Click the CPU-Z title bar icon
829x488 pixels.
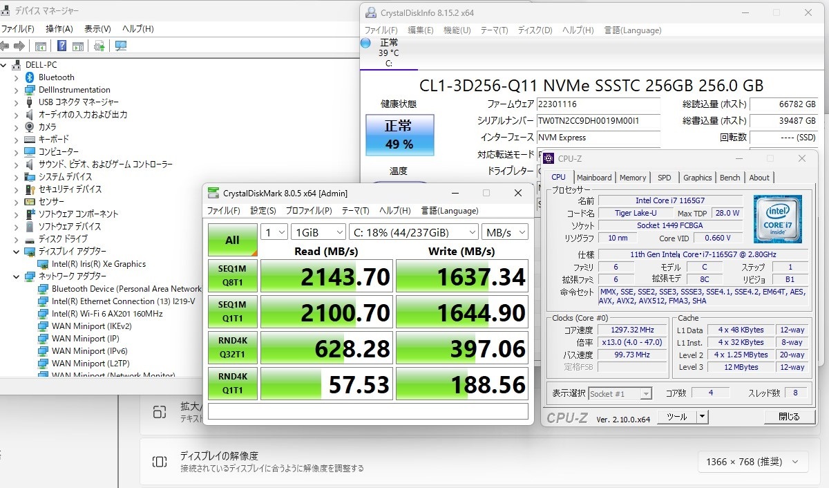[549, 159]
